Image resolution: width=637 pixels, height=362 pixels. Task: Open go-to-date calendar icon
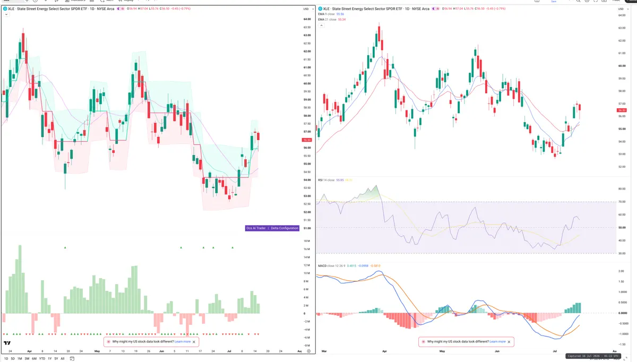pyautogui.click(x=72, y=359)
